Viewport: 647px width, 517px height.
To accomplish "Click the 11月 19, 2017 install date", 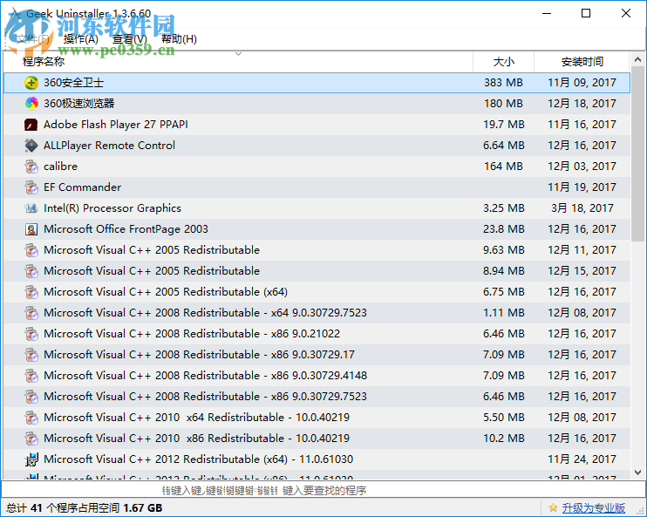I will pyautogui.click(x=582, y=187).
